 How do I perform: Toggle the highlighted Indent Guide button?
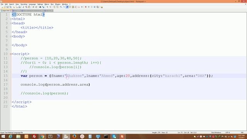coord(67,7)
